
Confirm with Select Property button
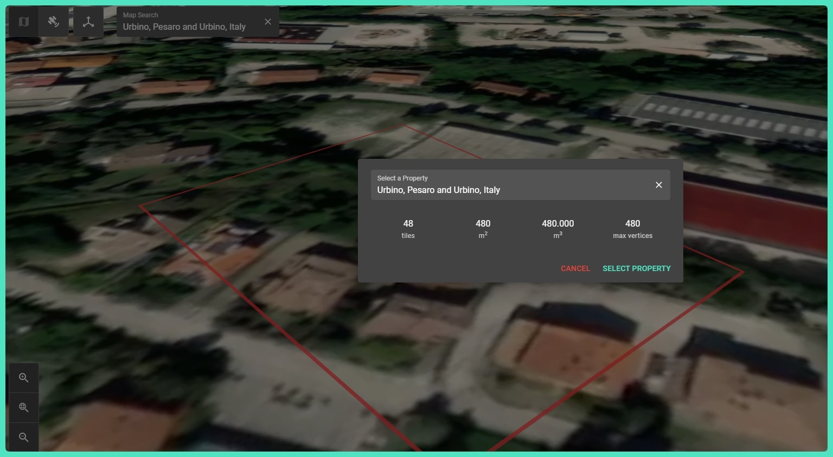[636, 268]
